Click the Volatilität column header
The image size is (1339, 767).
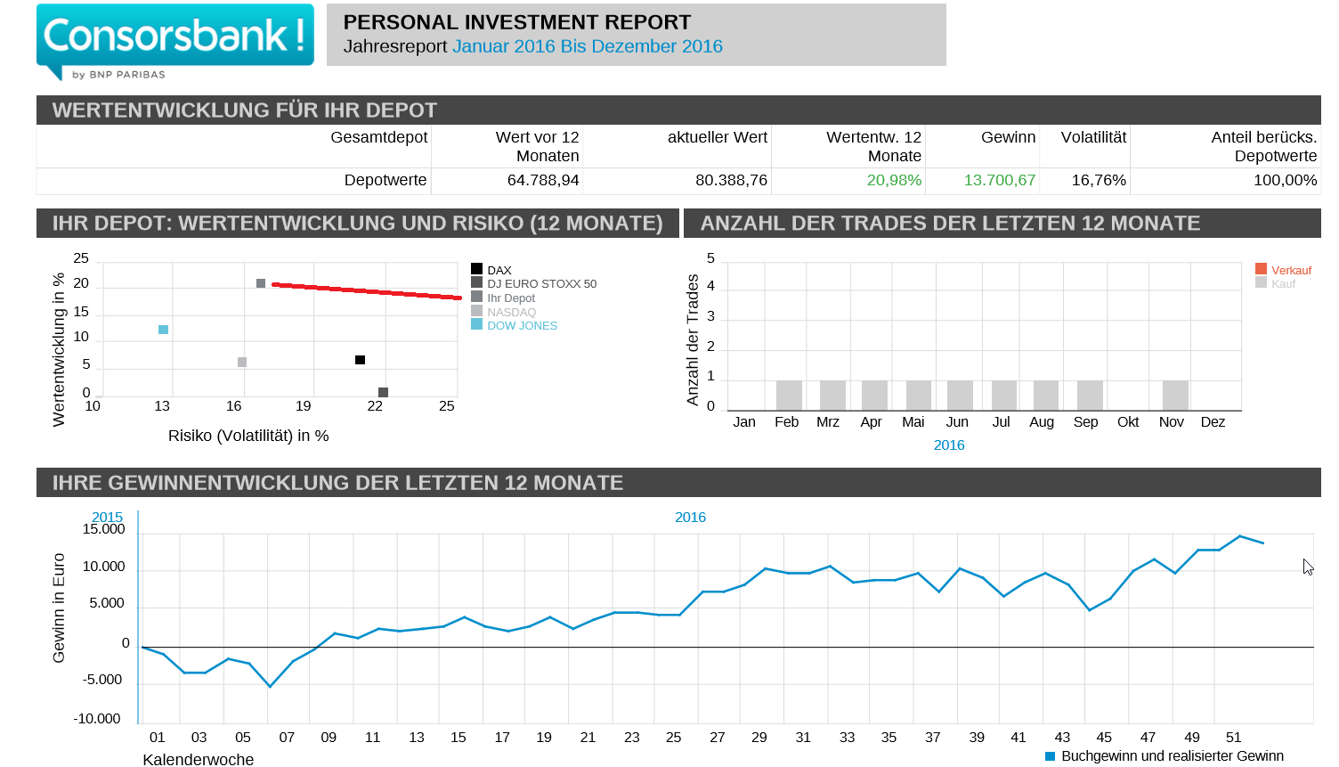[1093, 137]
